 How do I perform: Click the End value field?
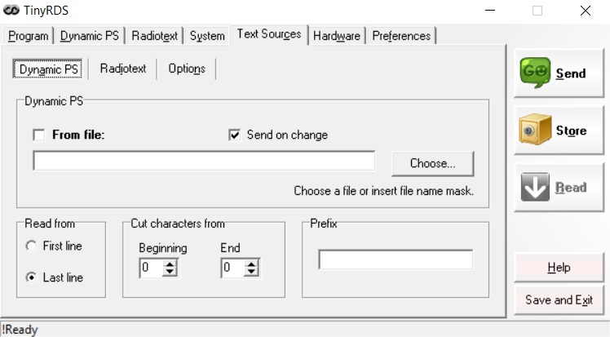coord(233,268)
